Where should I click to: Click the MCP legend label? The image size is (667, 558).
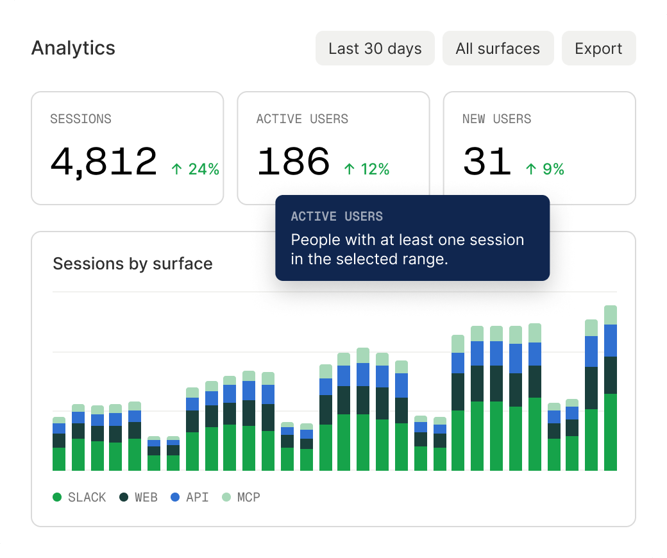click(248, 497)
